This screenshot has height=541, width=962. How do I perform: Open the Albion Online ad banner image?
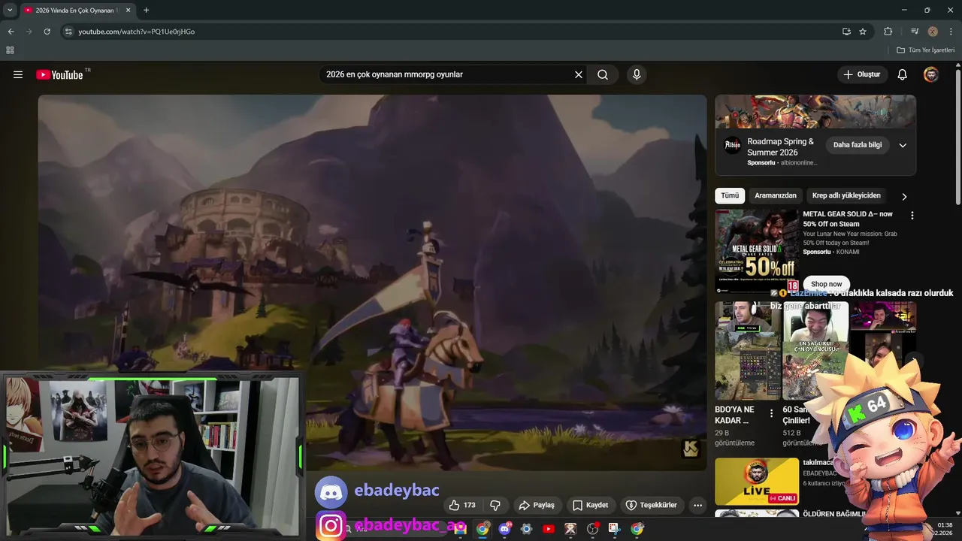coord(815,111)
